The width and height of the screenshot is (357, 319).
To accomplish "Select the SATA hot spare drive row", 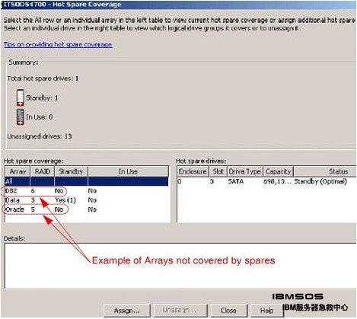I will tap(266, 181).
